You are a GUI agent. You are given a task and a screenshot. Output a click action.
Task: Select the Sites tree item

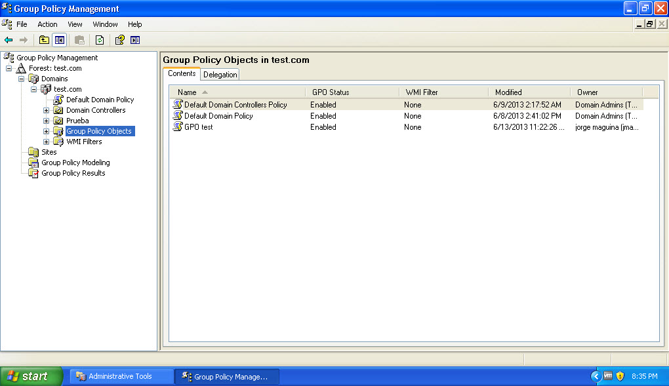click(x=49, y=152)
